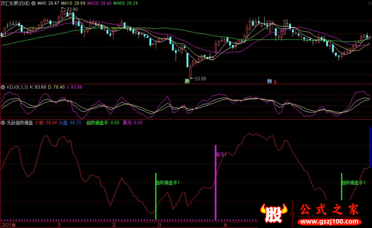The height and width of the screenshot is (228, 372).
Task: Click month 1 on the time axis
Action: [60, 225]
